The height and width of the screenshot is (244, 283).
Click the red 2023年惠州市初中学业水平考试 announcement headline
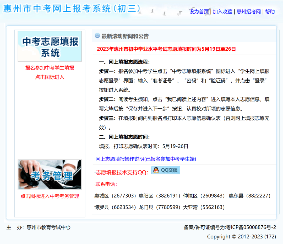[166, 49]
